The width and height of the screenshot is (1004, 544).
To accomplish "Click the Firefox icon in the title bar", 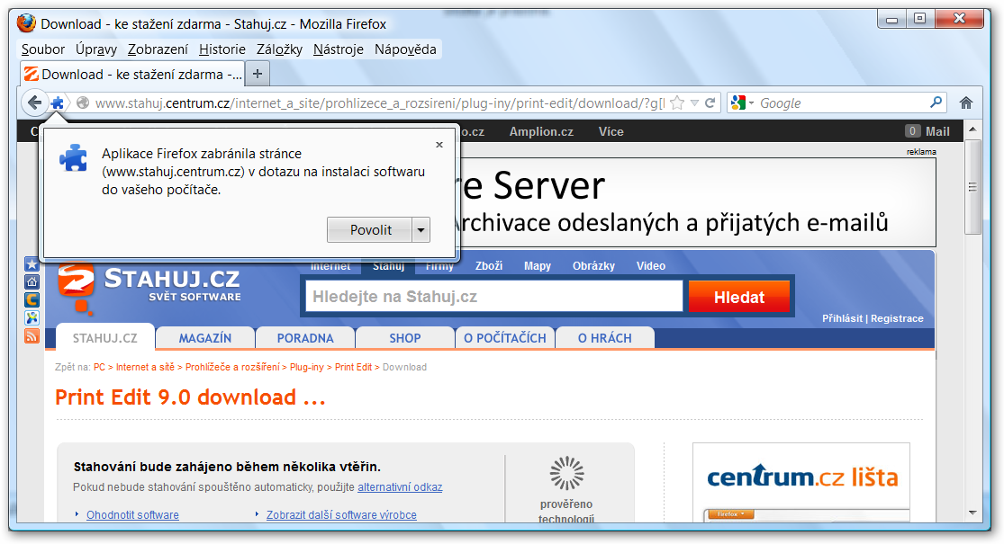I will pyautogui.click(x=27, y=23).
